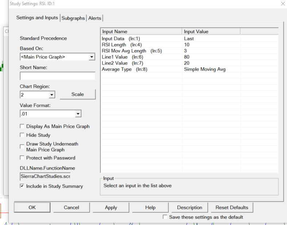The image size is (287, 225).
Task: Open the Chart Region dropdown
Action: 52,95
